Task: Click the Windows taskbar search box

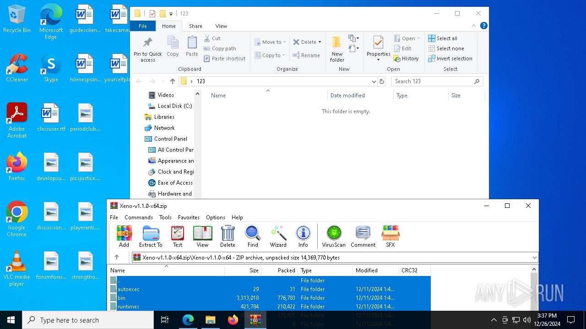Action: tap(88, 320)
